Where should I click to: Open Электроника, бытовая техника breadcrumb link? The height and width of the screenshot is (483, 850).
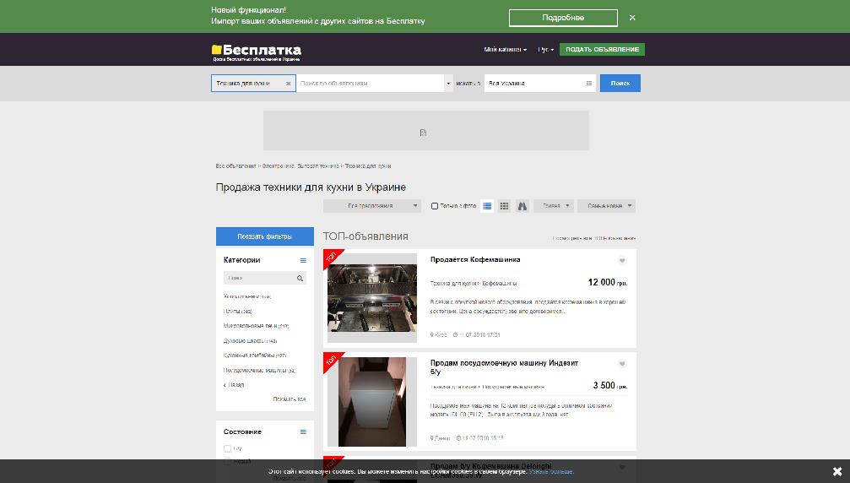(x=300, y=166)
